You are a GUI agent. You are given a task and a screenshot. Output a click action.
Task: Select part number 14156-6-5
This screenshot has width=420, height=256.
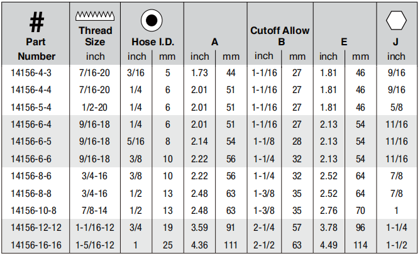31,142
